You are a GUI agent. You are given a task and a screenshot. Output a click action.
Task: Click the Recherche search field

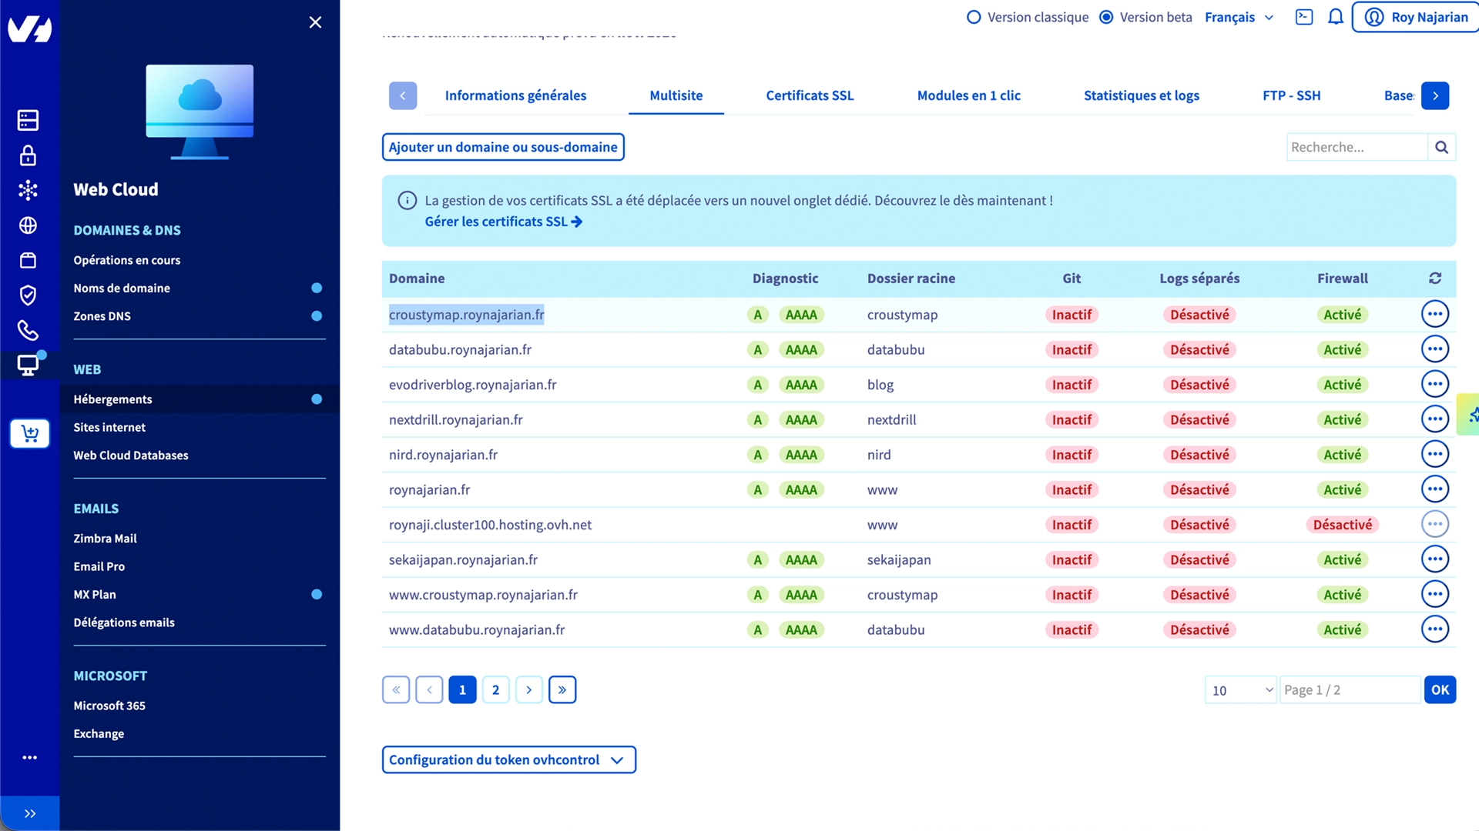pyautogui.click(x=1357, y=147)
